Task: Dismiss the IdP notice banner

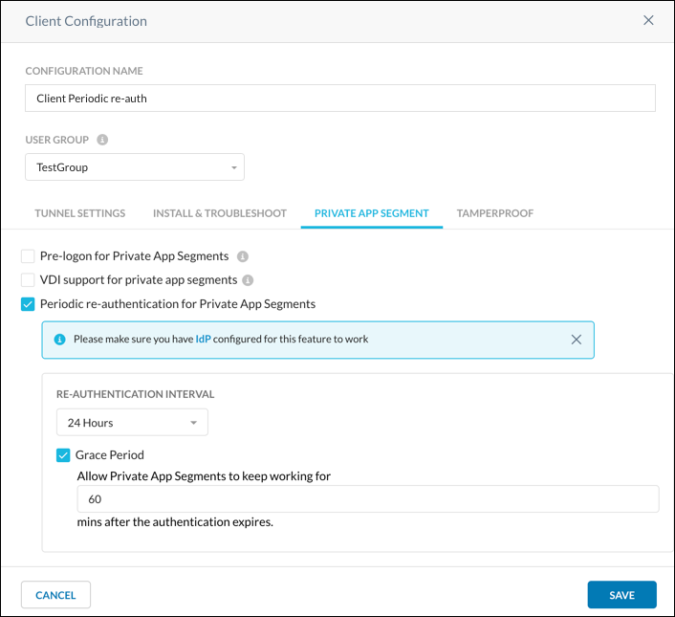Action: (x=576, y=340)
